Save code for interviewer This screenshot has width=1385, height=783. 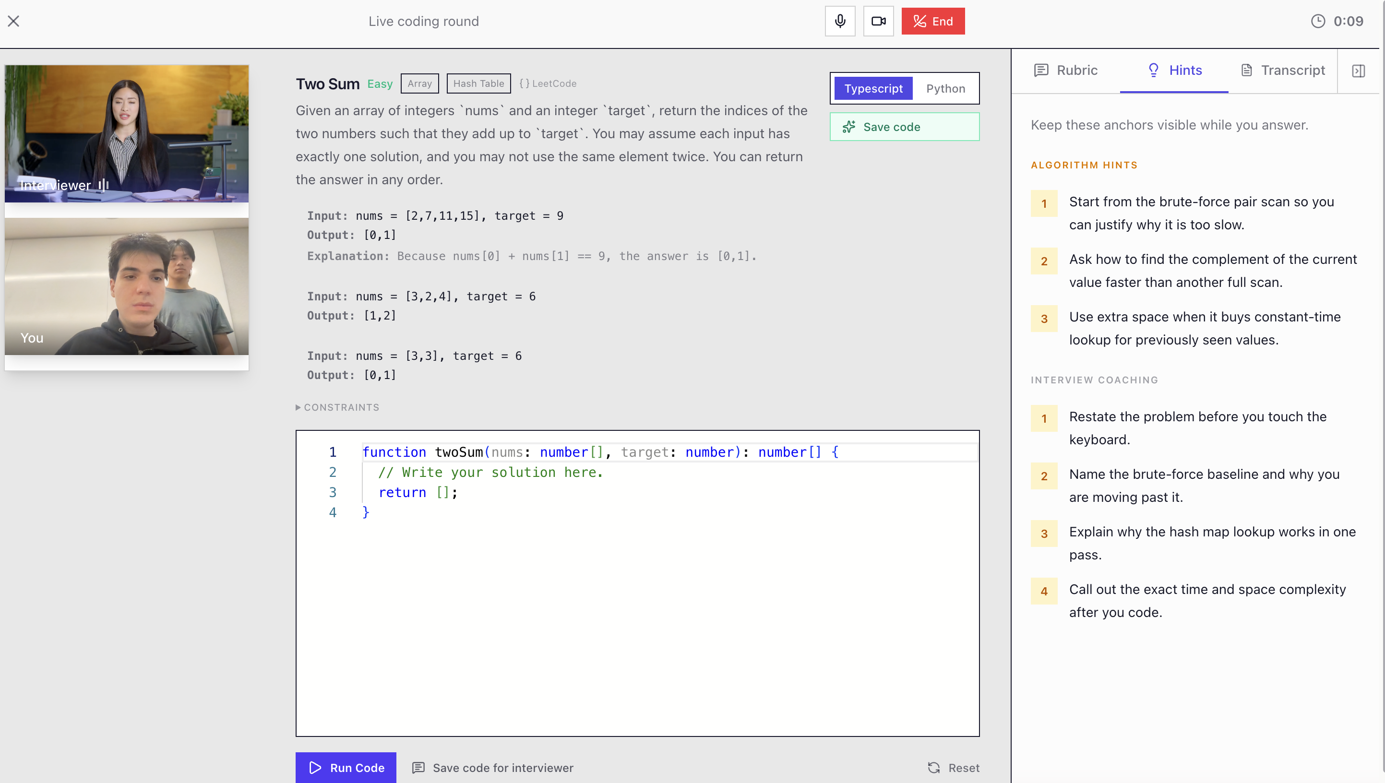(x=493, y=767)
